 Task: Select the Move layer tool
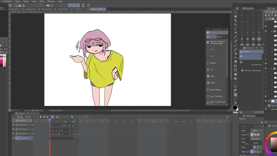[x=235, y=24]
